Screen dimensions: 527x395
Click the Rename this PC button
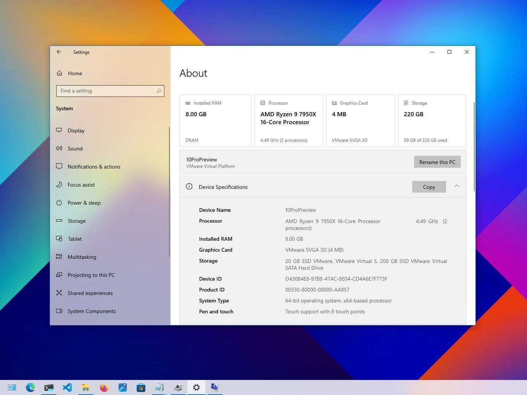point(437,162)
